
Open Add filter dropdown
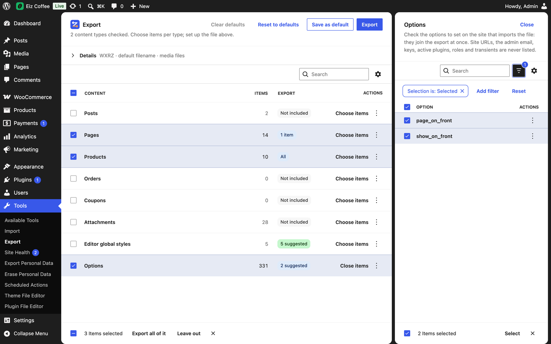487,91
